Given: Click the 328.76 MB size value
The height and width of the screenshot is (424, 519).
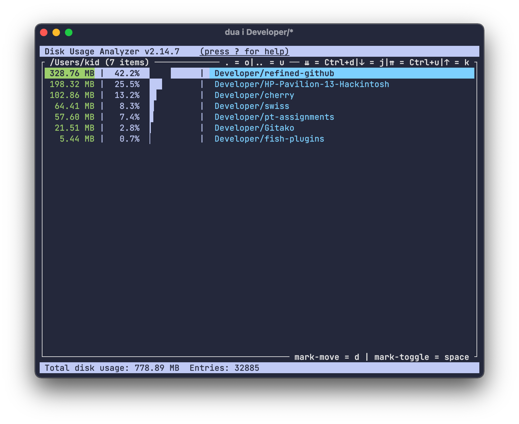Looking at the screenshot, I should 72,73.
